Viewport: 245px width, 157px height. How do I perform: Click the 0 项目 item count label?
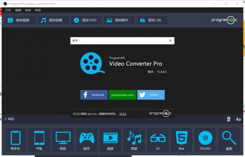click(x=9, y=119)
